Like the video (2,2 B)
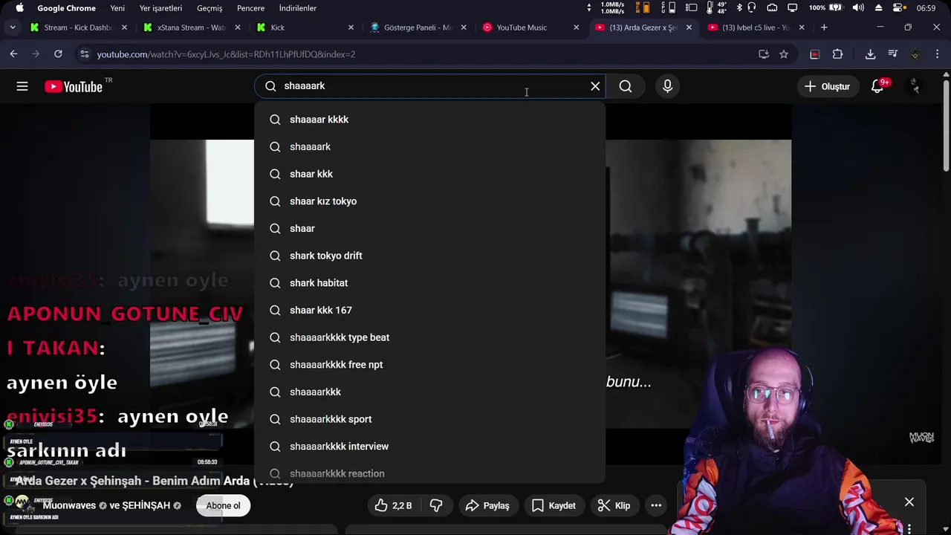 click(x=394, y=505)
